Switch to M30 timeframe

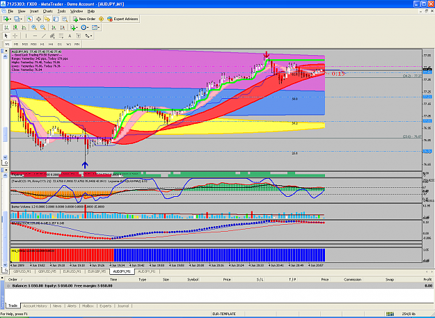coord(33,44)
